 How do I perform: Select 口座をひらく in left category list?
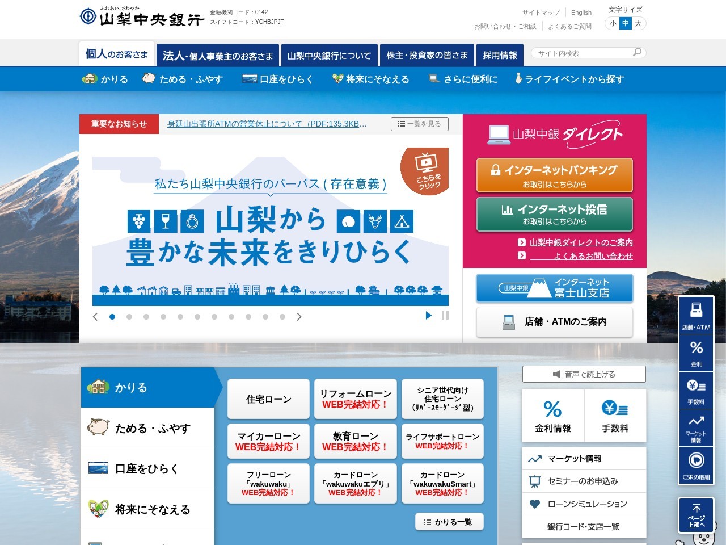(147, 469)
